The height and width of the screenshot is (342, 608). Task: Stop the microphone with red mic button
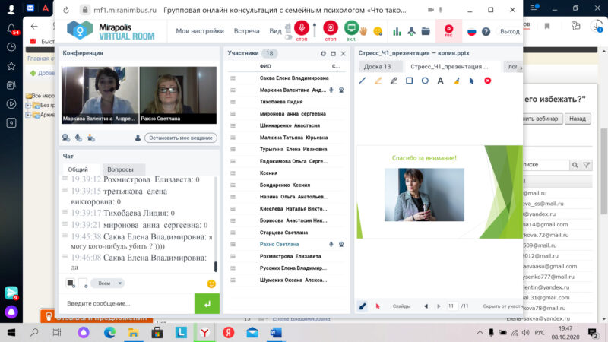[302, 28]
